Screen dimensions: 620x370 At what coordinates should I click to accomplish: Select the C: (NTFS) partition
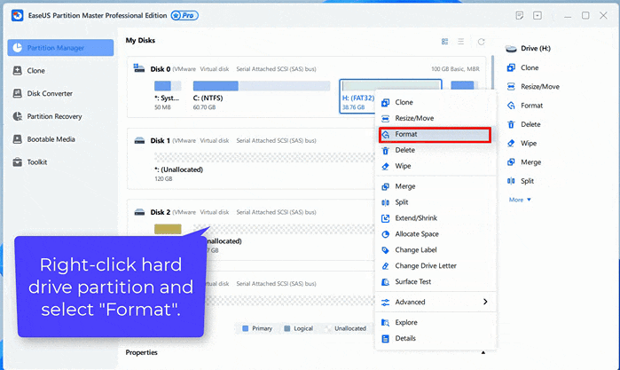[262, 95]
